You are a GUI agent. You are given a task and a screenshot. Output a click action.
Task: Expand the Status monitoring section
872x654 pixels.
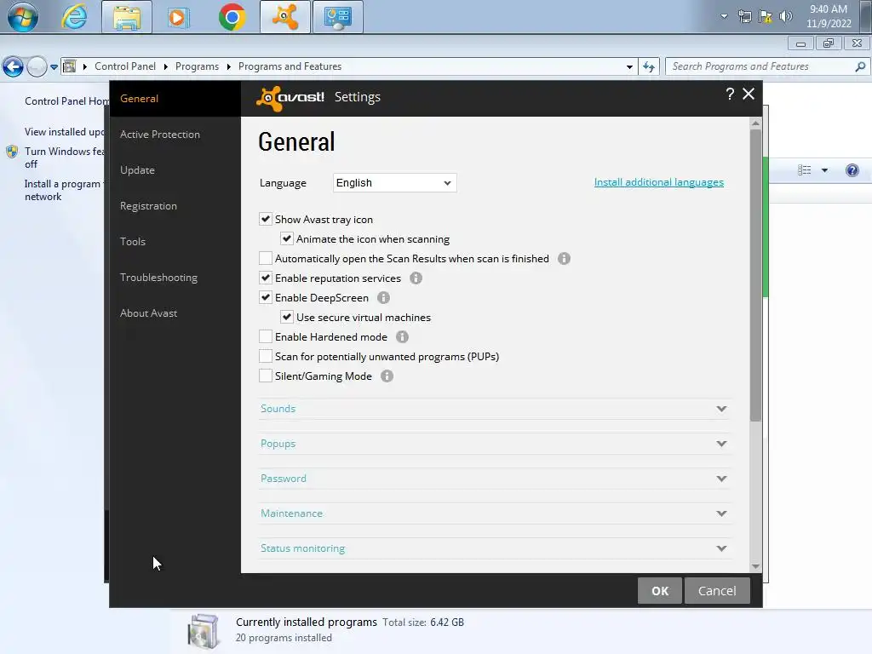(495, 548)
